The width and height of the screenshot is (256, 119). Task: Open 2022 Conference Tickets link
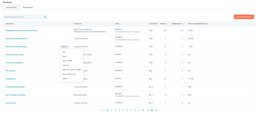(x=15, y=55)
